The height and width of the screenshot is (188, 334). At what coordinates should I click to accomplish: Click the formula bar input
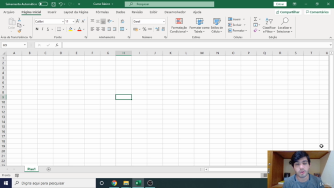(x=196, y=45)
